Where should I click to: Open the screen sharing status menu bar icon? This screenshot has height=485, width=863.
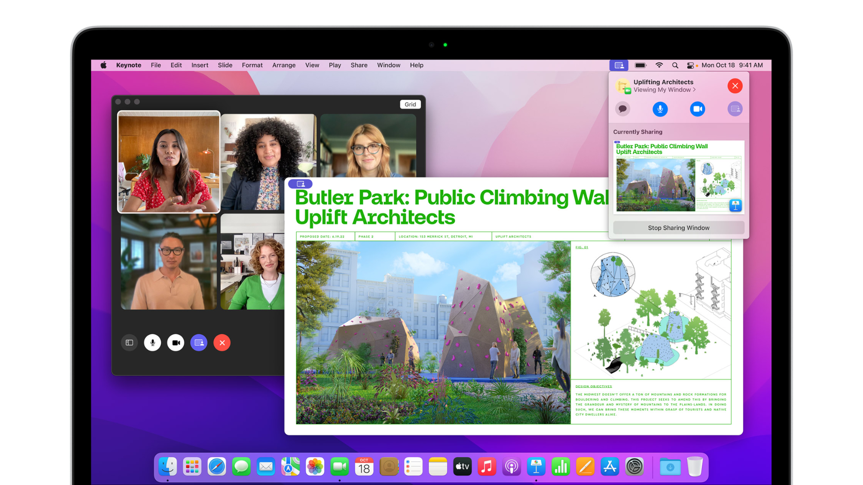619,65
